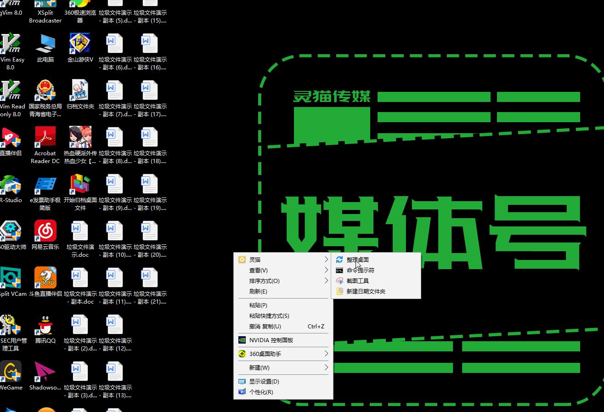The height and width of the screenshot is (412, 604).
Task: Expand the 排序方式(O) submenu
Action: coord(264,281)
